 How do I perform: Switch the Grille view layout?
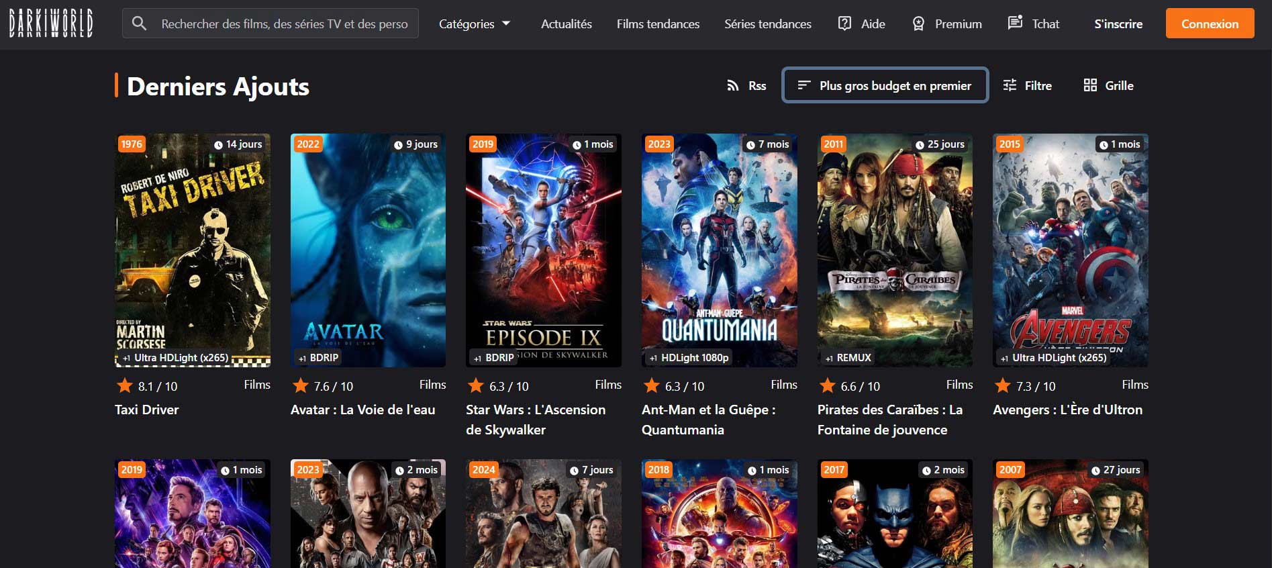pyautogui.click(x=1108, y=85)
